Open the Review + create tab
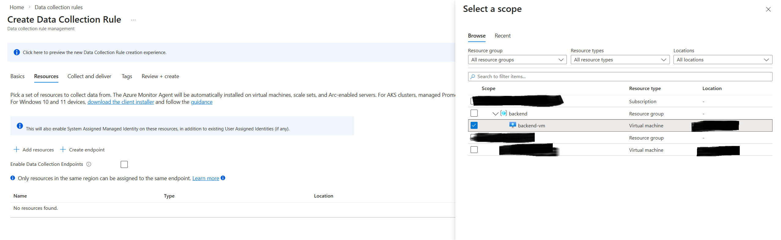 click(x=160, y=76)
